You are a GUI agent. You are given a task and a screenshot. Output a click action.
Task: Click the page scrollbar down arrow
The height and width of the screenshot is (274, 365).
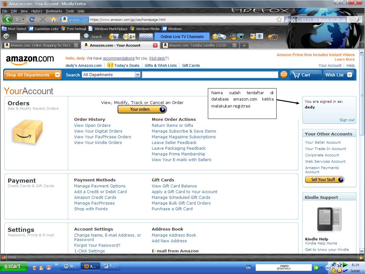tap(361, 251)
